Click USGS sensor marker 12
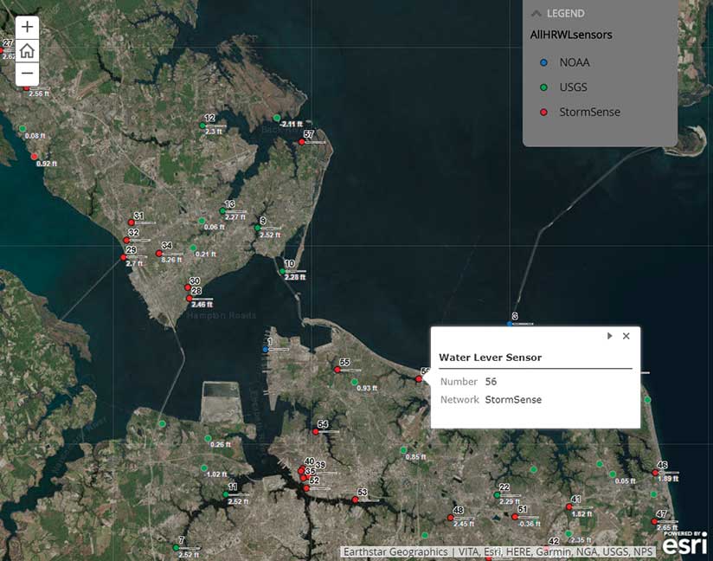713x561 pixels. [202, 126]
